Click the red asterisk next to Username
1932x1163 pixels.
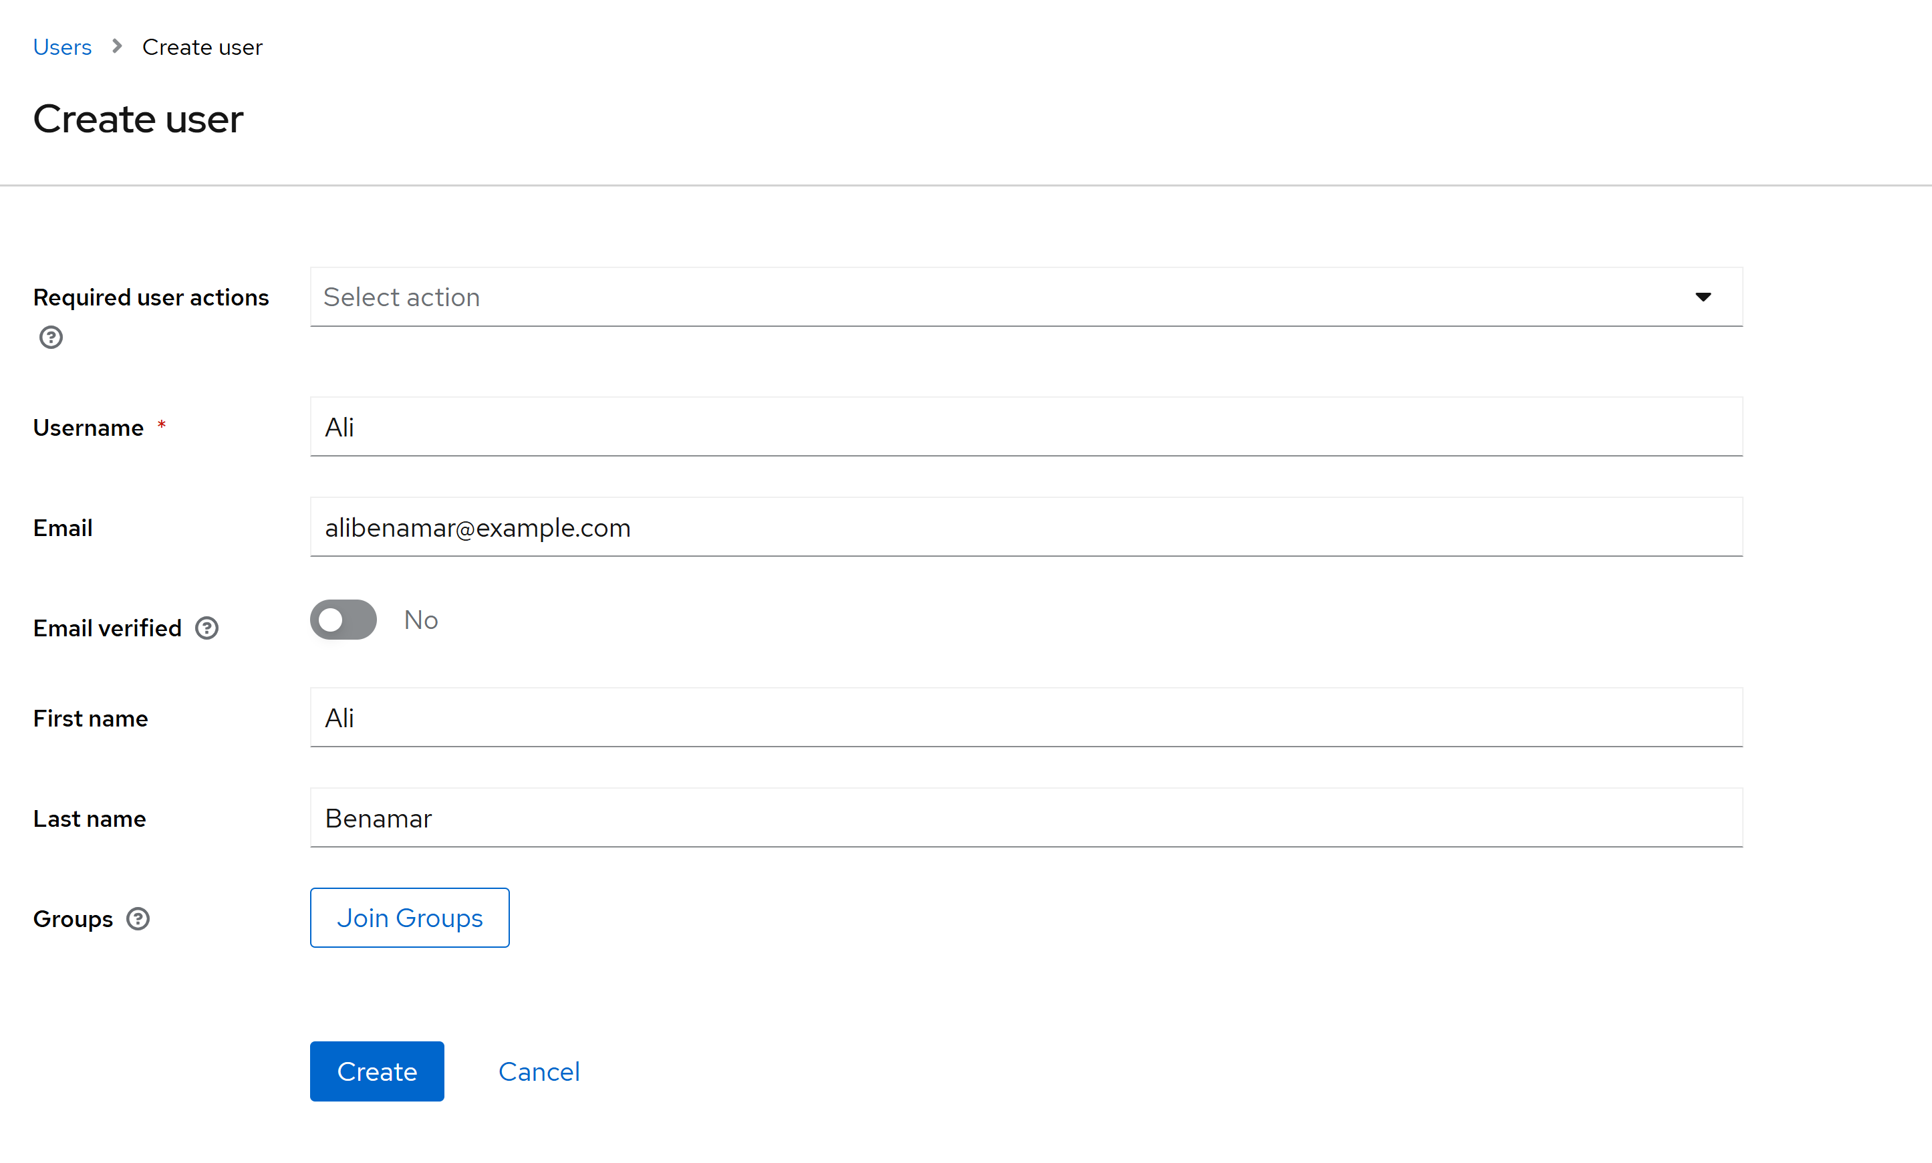(162, 426)
